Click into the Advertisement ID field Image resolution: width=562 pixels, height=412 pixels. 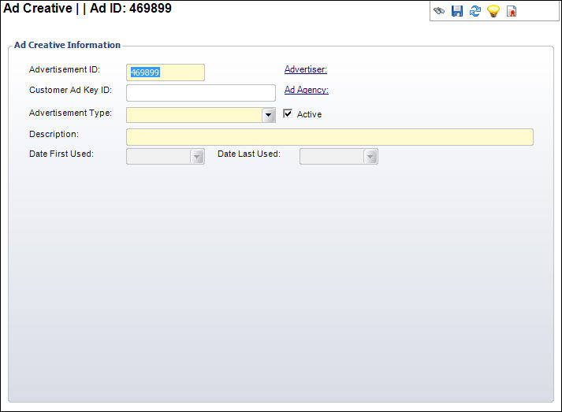pos(165,72)
